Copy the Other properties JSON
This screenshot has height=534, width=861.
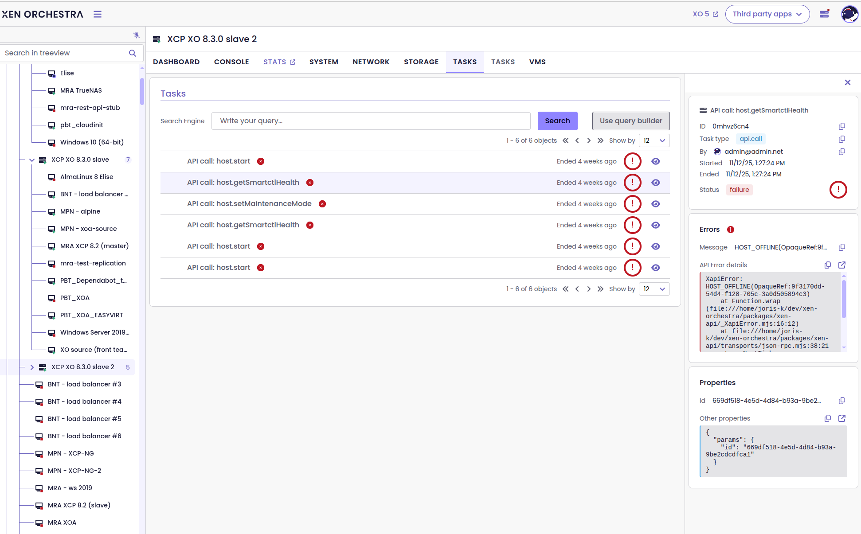pyautogui.click(x=828, y=418)
